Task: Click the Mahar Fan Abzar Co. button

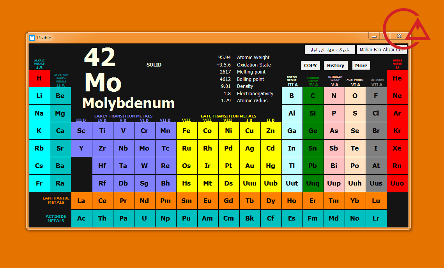Action: pos(381,50)
